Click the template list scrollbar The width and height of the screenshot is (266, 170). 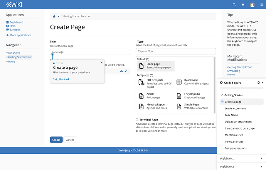point(214,85)
